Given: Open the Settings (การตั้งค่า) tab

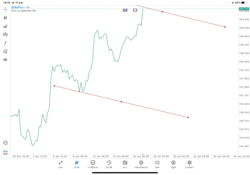Looking at the screenshot, I should pyautogui.click(x=189, y=164).
